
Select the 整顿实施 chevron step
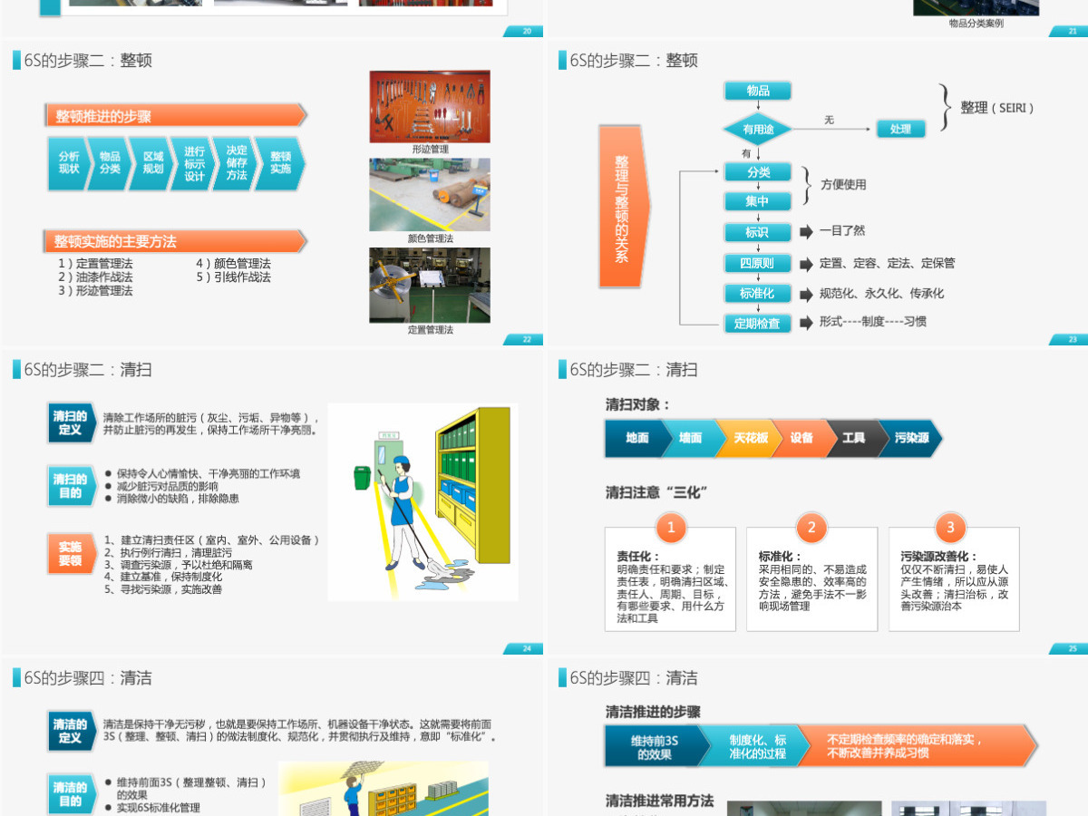point(280,163)
